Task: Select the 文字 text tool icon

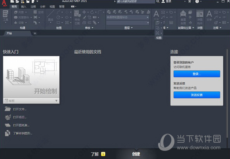Action: 209,16
